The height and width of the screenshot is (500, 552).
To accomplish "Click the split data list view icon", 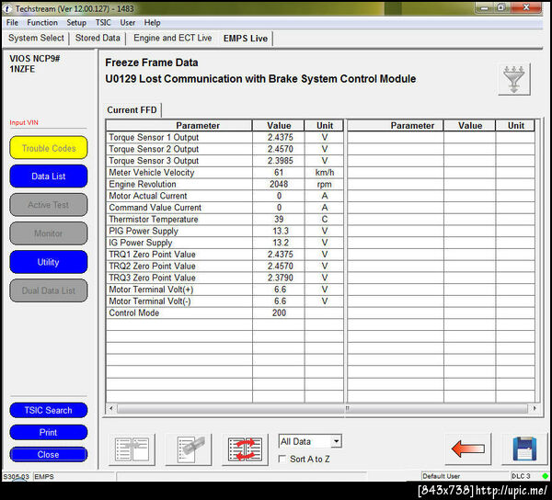I will (x=132, y=449).
